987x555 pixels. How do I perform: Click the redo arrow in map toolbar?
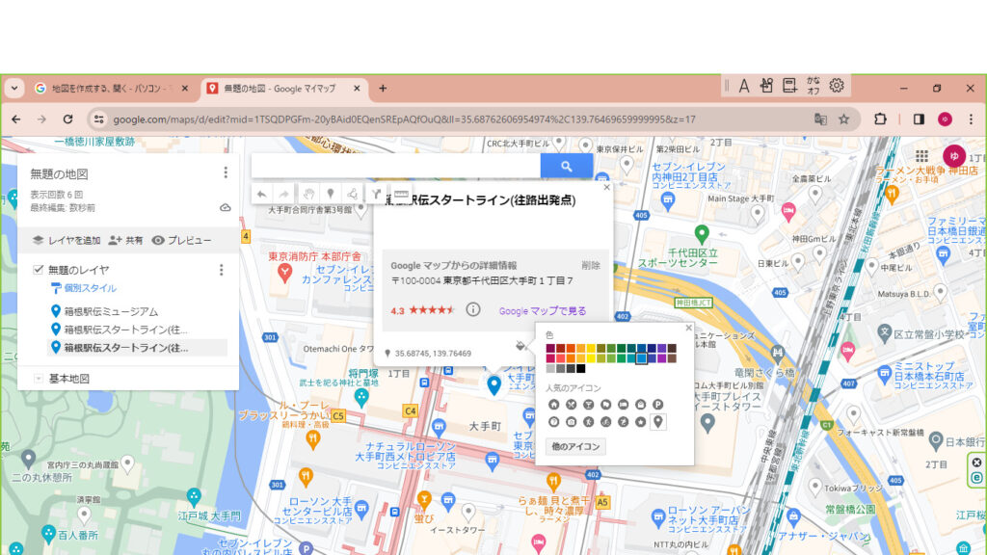pos(284,194)
